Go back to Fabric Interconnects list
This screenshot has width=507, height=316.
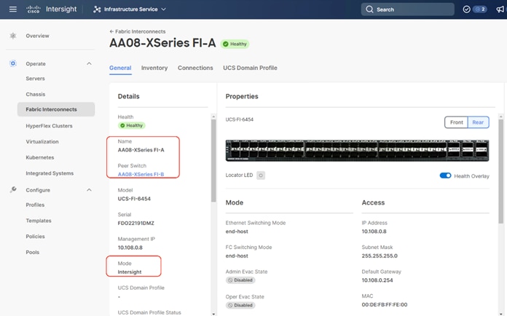[138, 31]
